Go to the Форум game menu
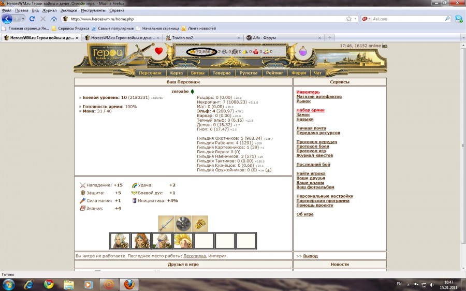 [299, 73]
